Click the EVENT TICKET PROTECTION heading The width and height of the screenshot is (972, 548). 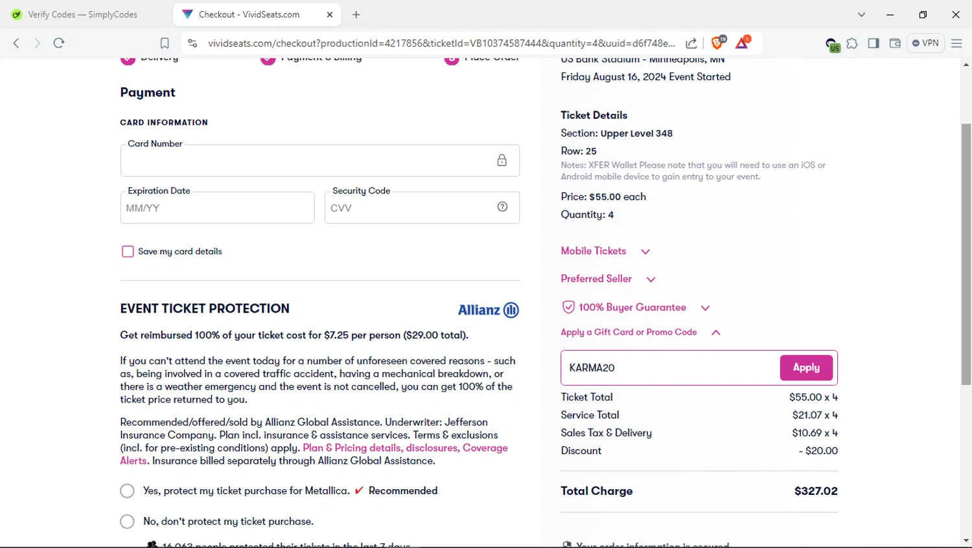click(x=205, y=309)
